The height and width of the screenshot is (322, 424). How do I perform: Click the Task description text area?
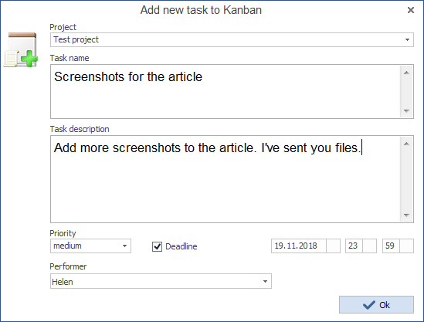pos(225,179)
